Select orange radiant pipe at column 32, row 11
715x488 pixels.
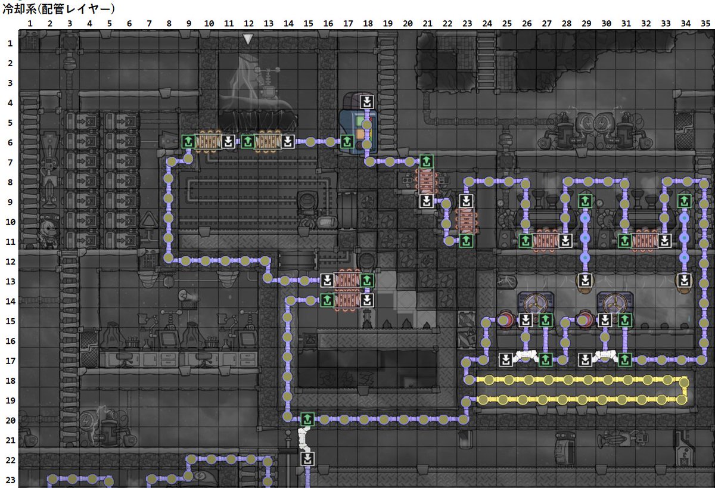tap(644, 241)
